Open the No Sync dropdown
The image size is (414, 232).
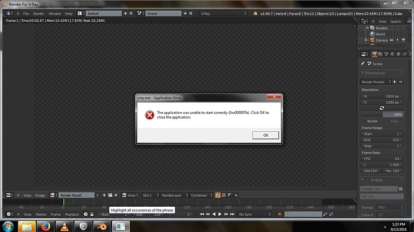coord(255,215)
